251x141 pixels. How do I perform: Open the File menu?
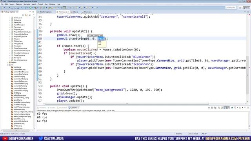click(x=2, y=4)
